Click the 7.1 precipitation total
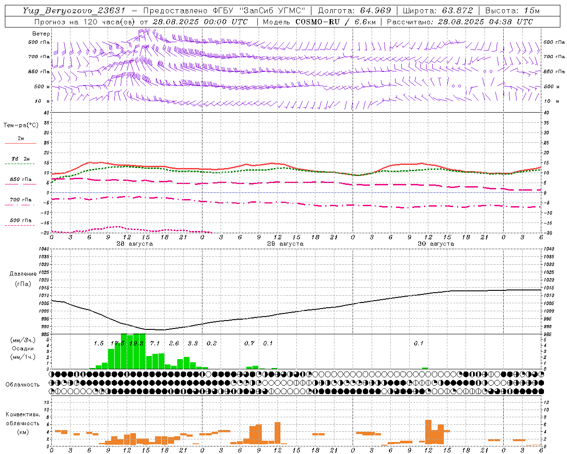Viewport: 567px width, 454px height. (x=155, y=343)
